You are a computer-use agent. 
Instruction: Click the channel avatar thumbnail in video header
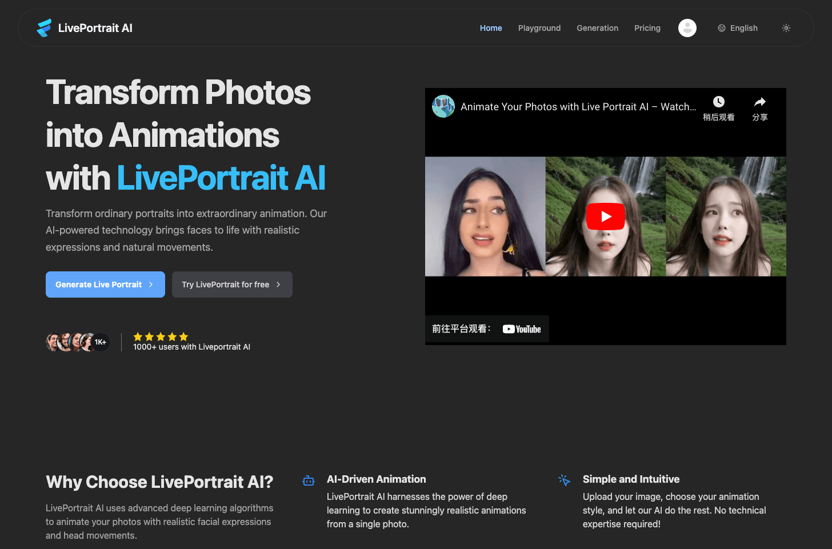tap(443, 106)
